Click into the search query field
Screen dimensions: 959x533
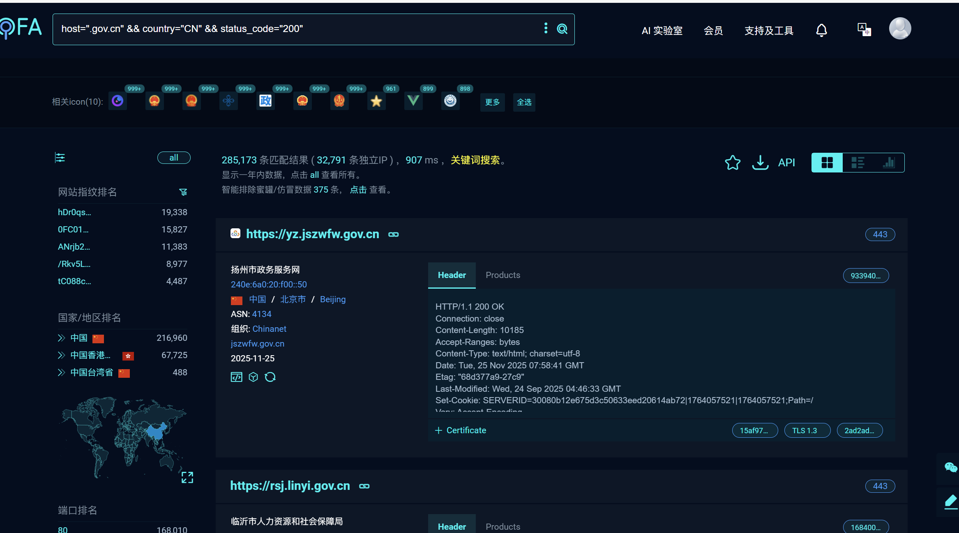(296, 29)
